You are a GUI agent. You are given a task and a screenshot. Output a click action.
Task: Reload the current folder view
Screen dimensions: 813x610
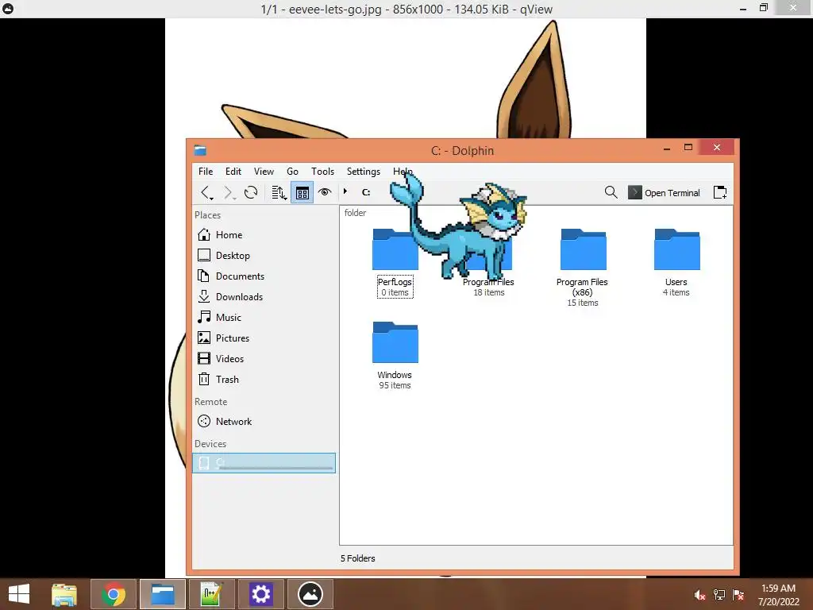[x=251, y=193]
